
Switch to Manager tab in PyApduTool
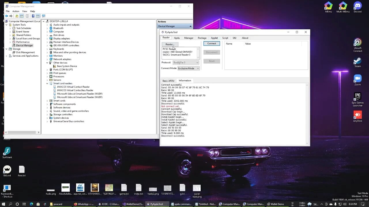(x=189, y=38)
